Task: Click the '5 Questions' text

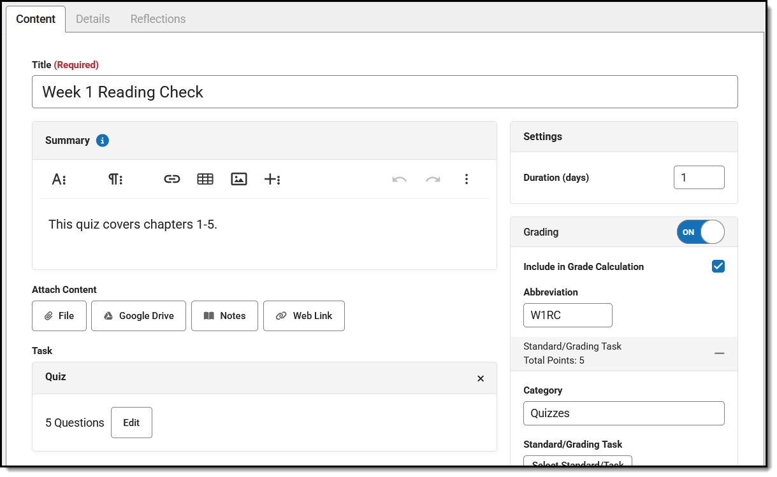Action: (x=75, y=423)
